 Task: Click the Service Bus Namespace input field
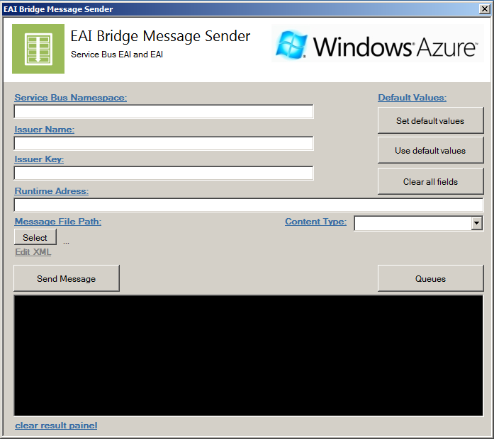(164, 112)
